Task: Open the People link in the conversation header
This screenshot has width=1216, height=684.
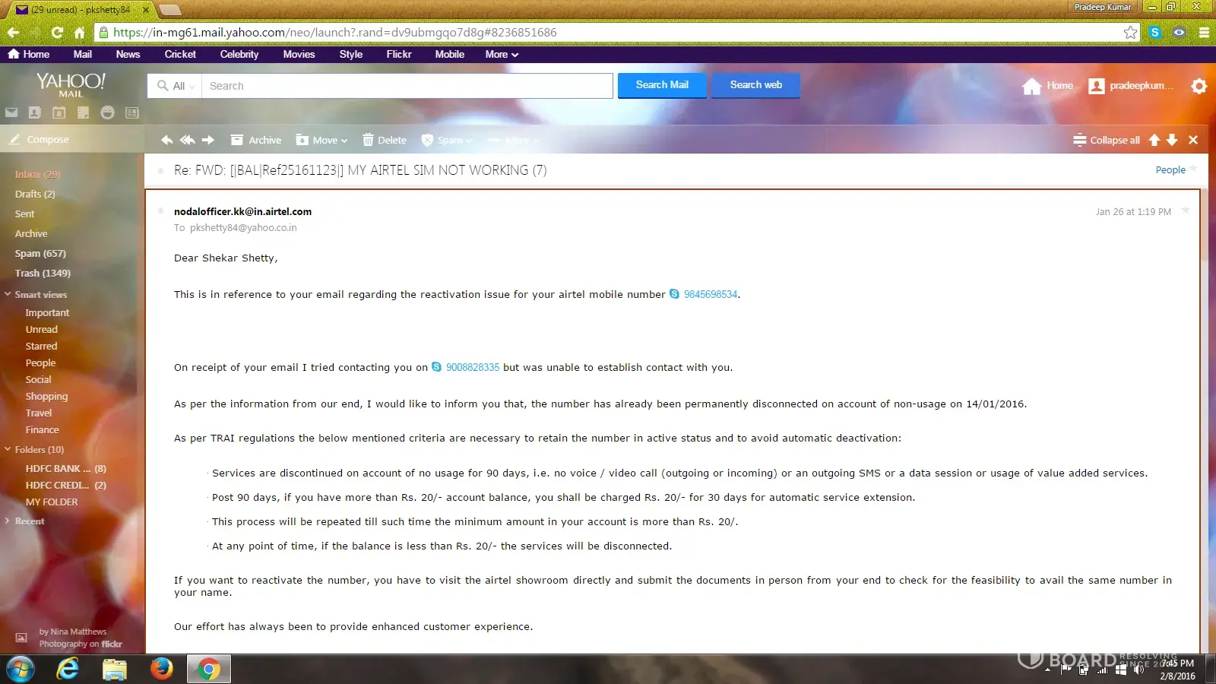Action: point(1170,170)
